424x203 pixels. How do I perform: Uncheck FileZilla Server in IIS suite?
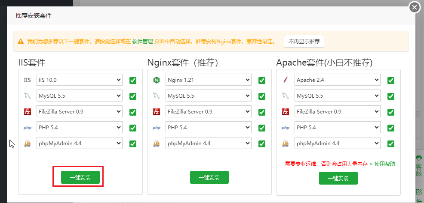133,112
